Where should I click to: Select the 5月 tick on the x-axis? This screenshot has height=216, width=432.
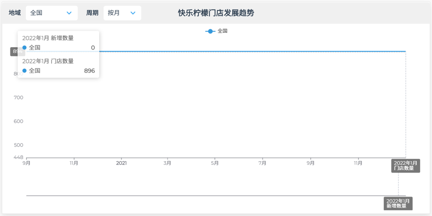click(215, 163)
